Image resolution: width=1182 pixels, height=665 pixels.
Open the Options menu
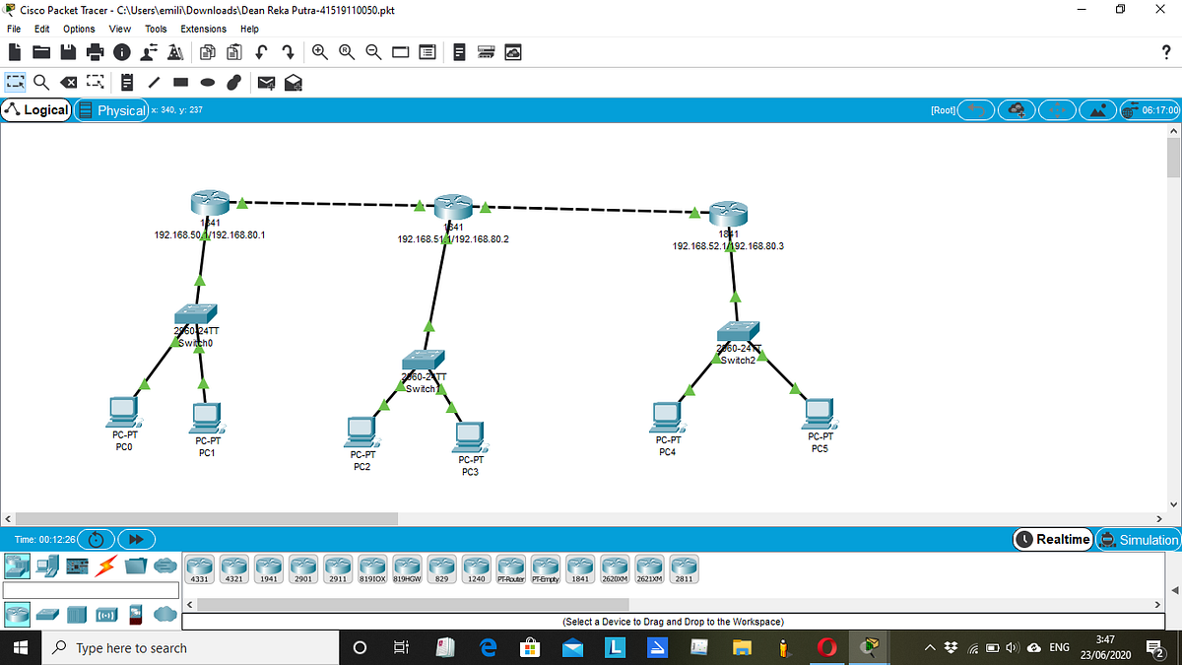(x=80, y=29)
